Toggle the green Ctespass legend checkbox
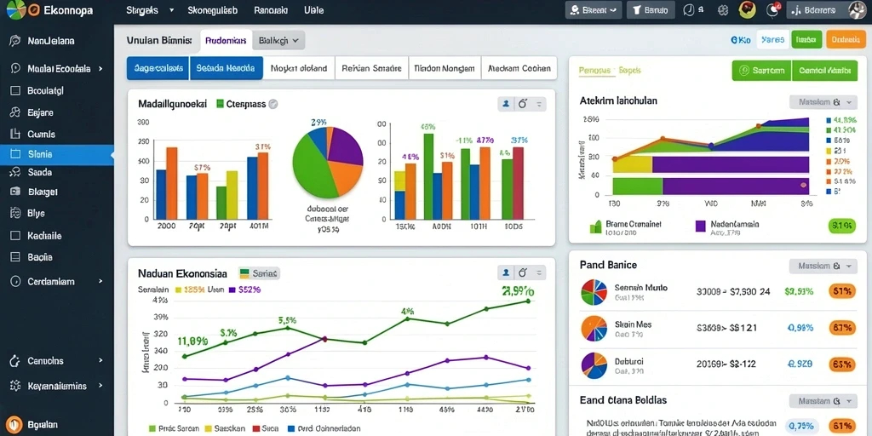The height and width of the screenshot is (436, 872). point(220,103)
